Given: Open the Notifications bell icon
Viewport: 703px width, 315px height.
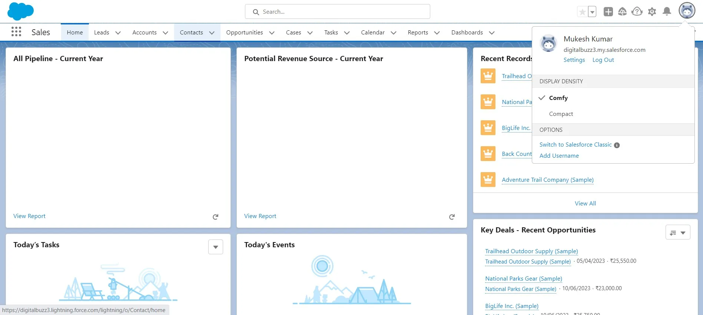Looking at the screenshot, I should (x=667, y=12).
